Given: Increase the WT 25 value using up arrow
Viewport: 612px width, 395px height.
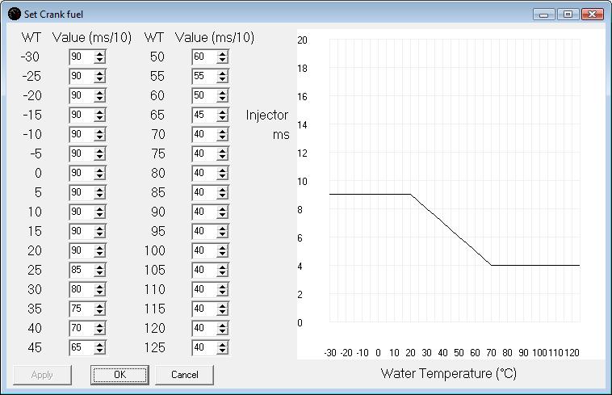Looking at the screenshot, I should 99,267.
